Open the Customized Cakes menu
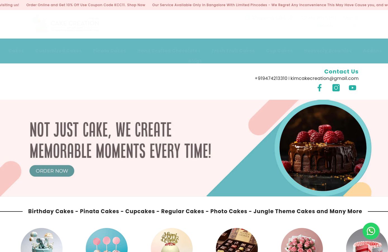Screen dimensions: 388x252 pos(58,51)
